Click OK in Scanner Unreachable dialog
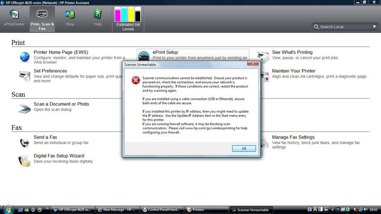Viewport: 381px width, 214px height. click(x=244, y=148)
